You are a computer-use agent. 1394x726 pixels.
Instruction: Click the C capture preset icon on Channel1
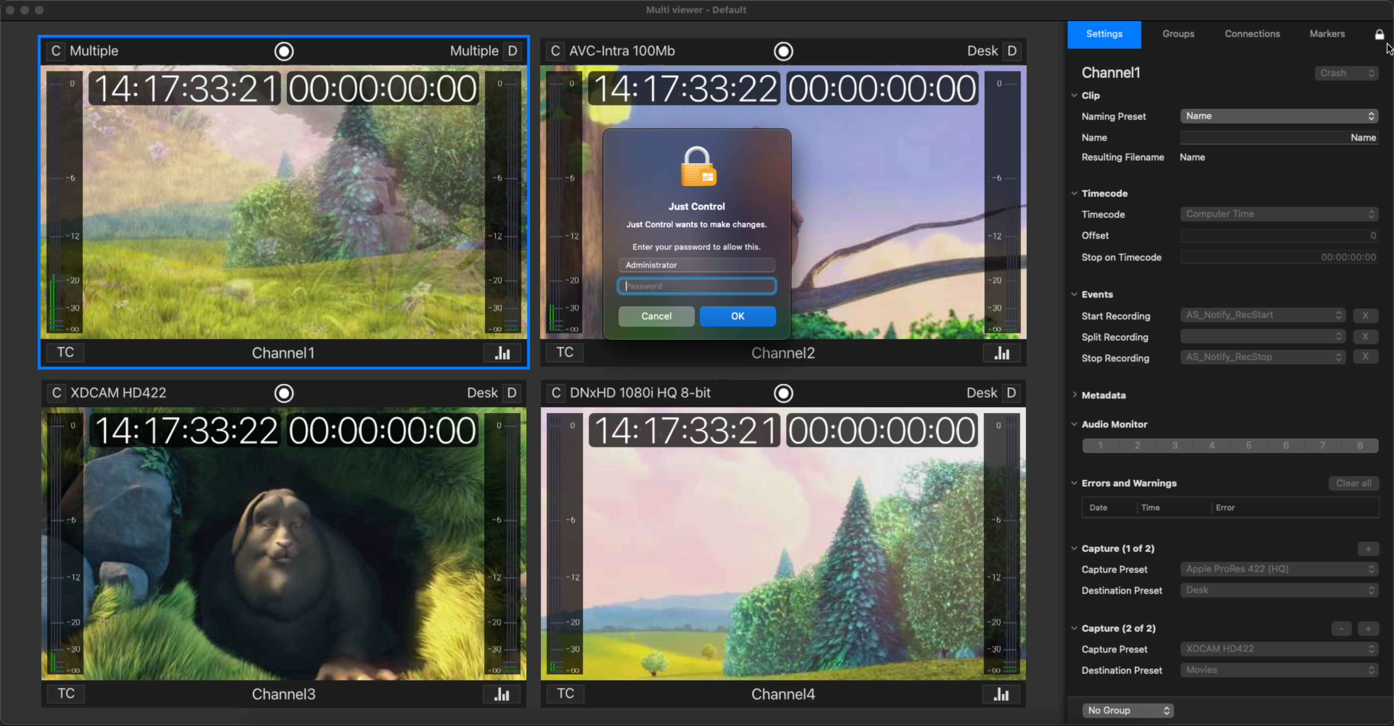click(56, 51)
